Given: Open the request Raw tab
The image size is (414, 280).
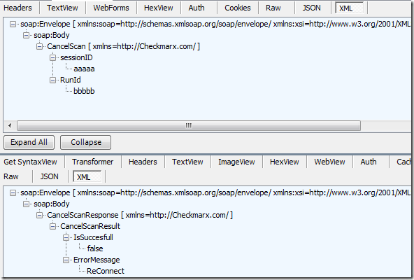Looking at the screenshot, I should 273,8.
